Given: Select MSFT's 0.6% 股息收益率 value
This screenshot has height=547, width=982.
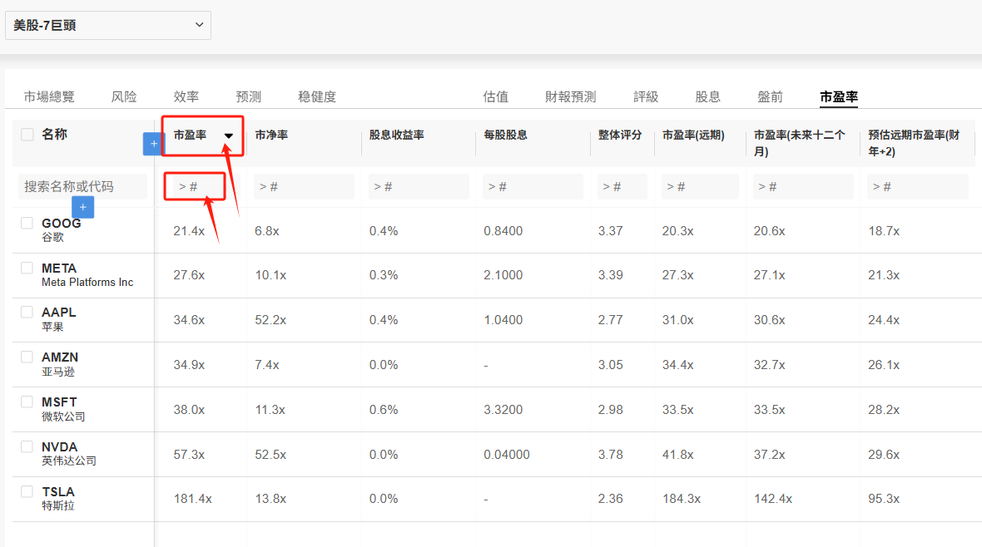Looking at the screenshot, I should (x=384, y=410).
